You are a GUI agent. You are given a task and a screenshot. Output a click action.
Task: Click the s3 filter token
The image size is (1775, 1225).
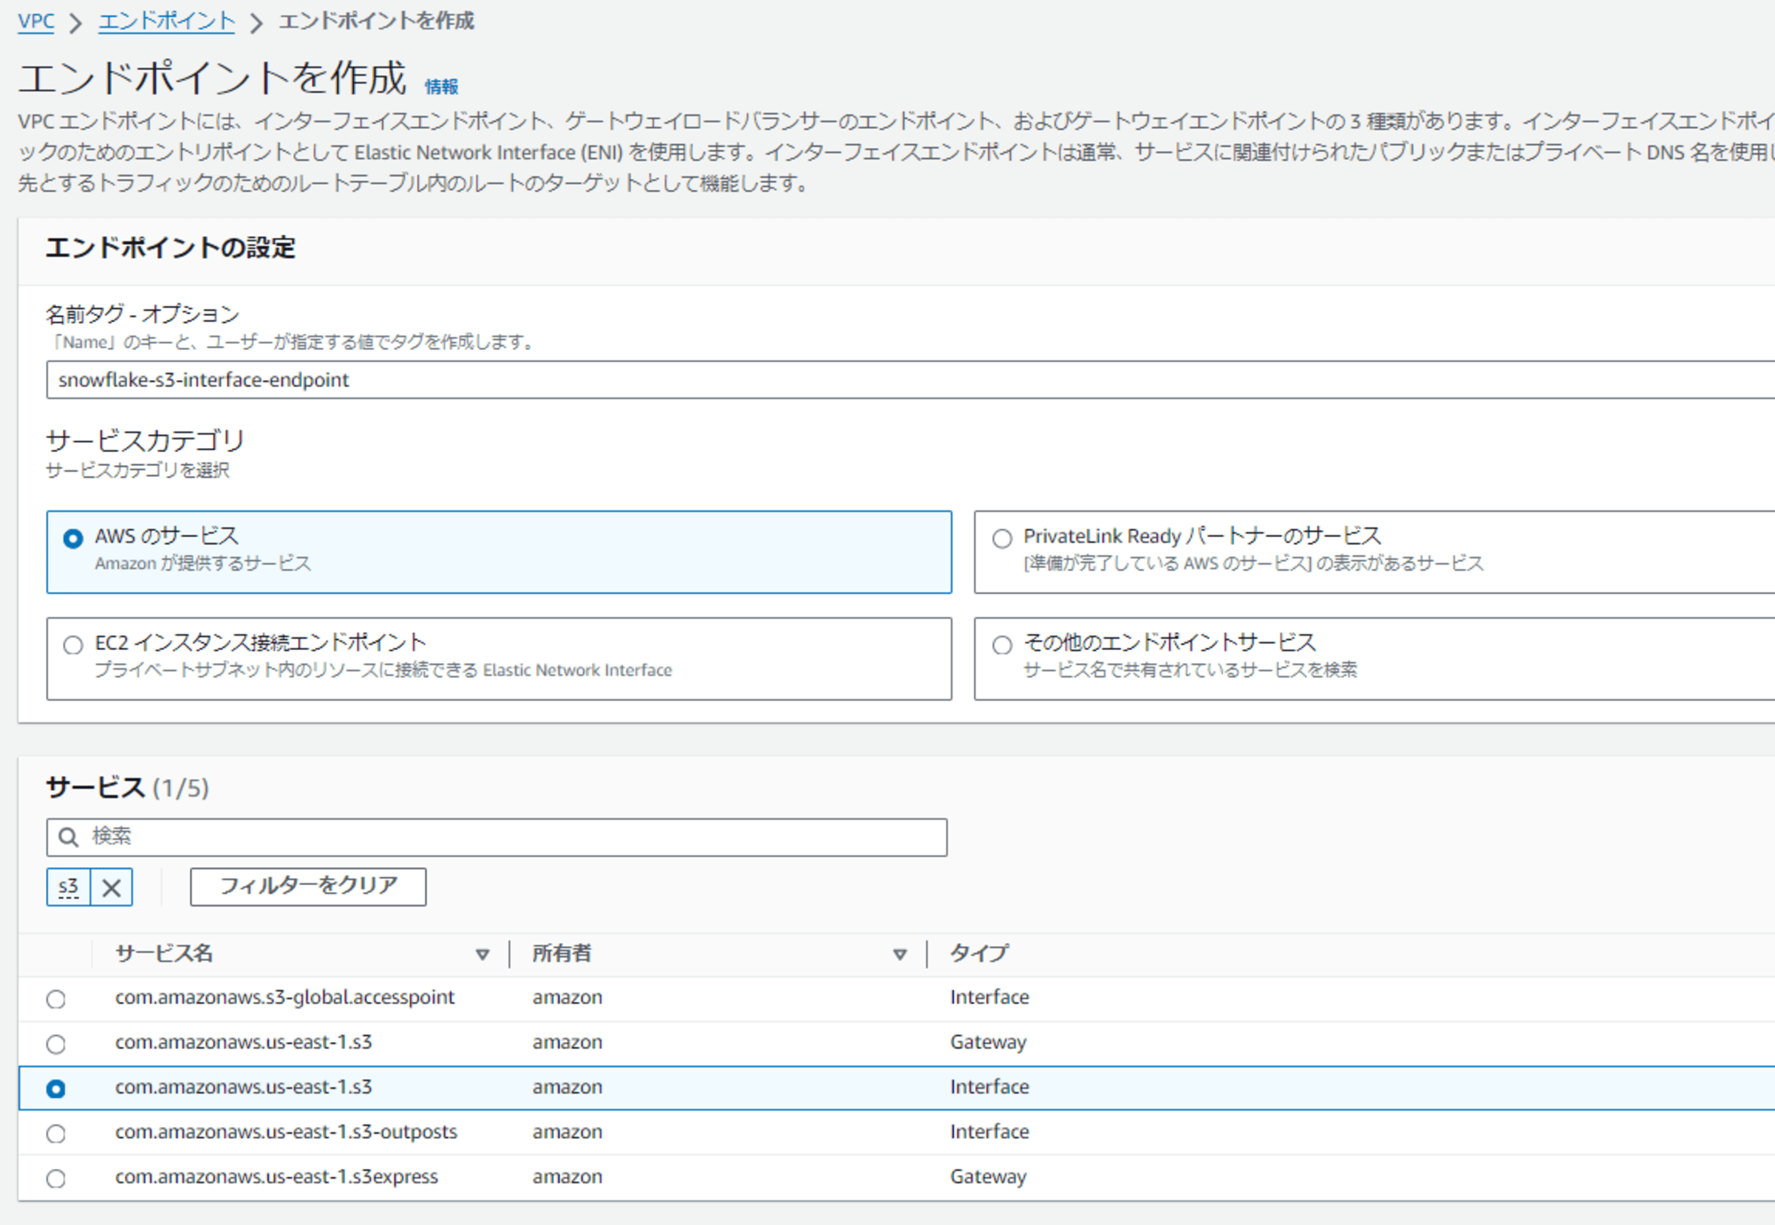68,887
